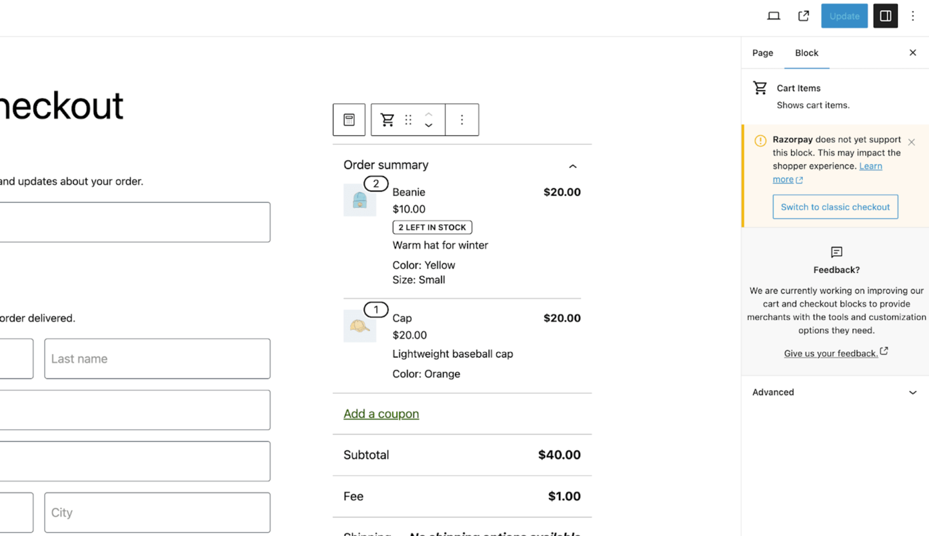Collapse the Order summary section

[x=572, y=166]
